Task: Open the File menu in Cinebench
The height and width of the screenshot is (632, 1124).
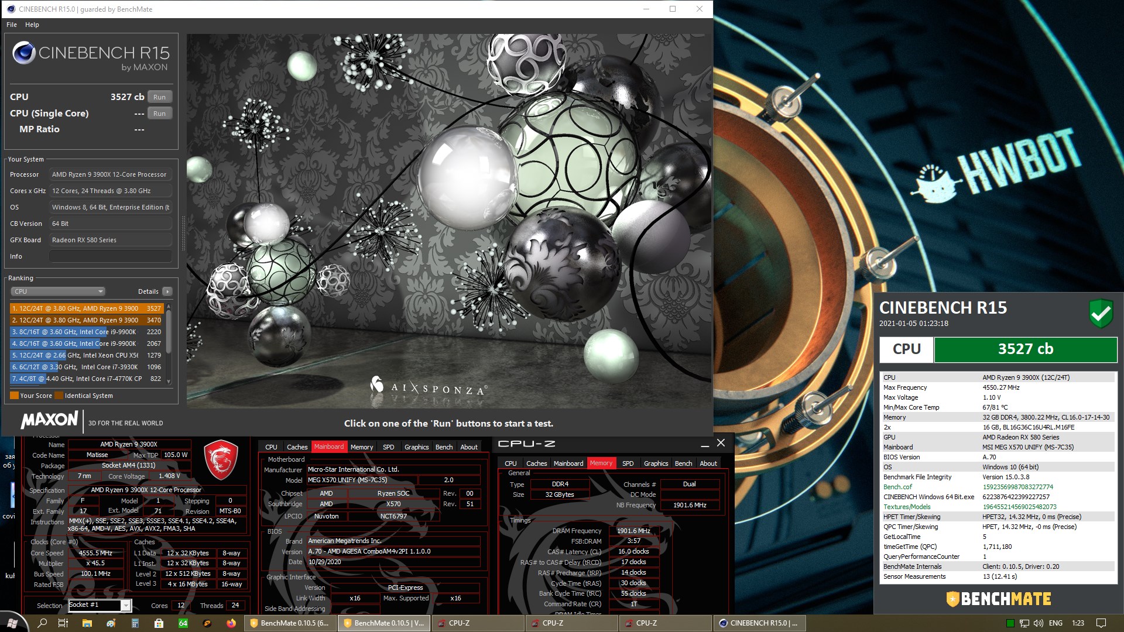Action: (12, 25)
